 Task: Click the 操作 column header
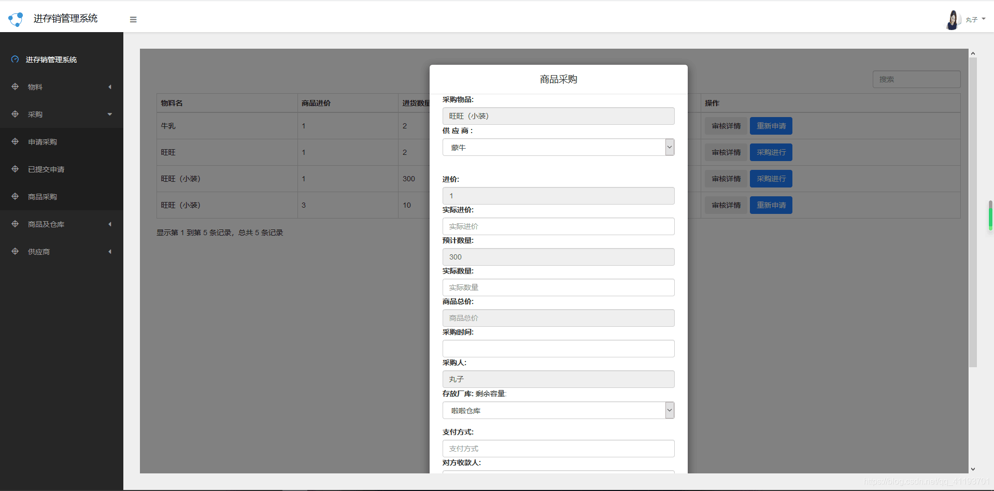[830, 103]
